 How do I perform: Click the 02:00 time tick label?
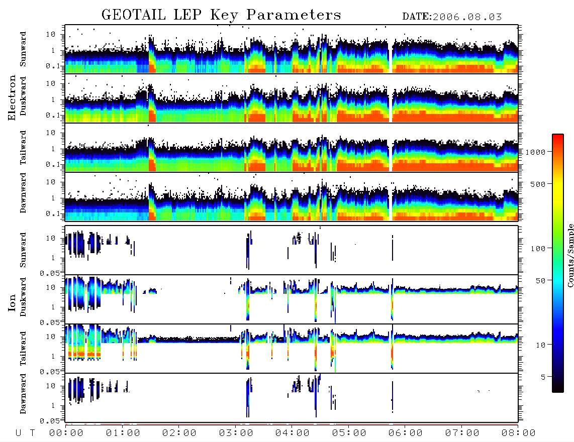(x=179, y=433)
